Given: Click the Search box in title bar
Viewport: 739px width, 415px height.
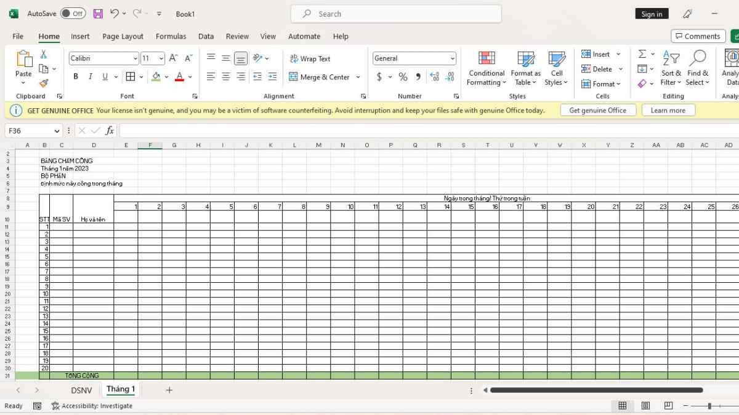Looking at the screenshot, I should tap(396, 14).
